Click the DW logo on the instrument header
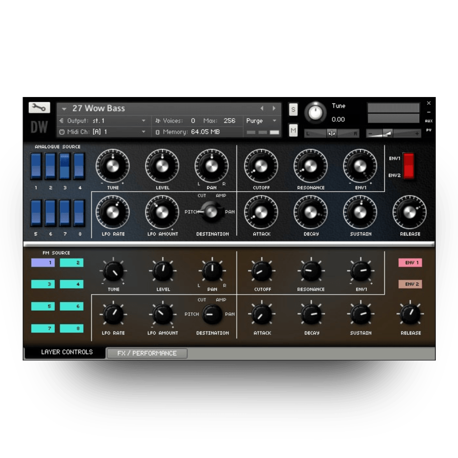 click(39, 126)
